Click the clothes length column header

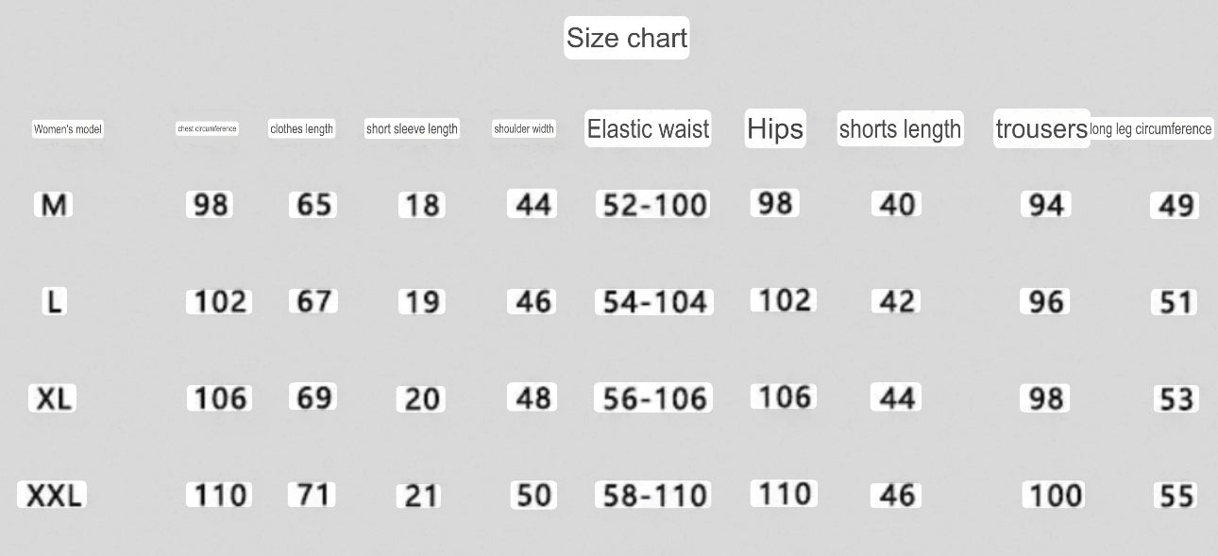click(x=301, y=129)
